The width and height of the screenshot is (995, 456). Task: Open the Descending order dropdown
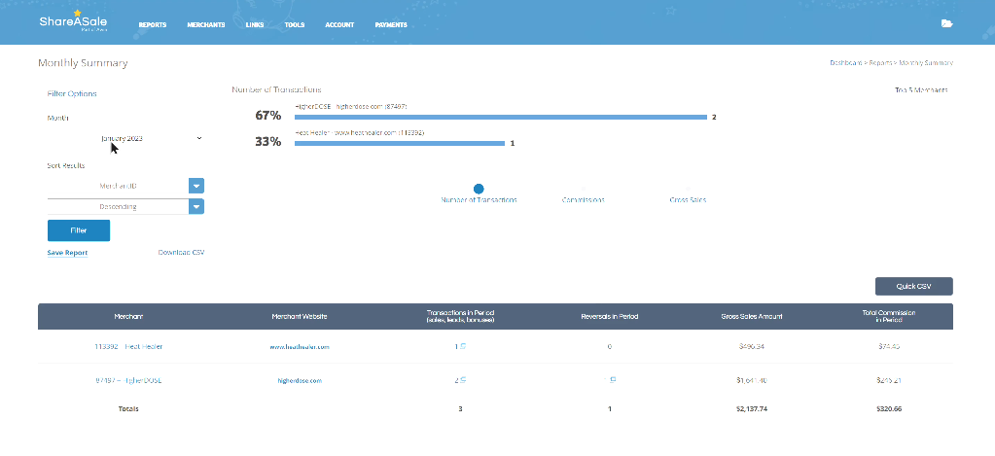125,207
